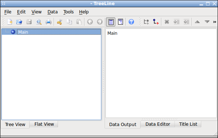This screenshot has width=218, height=138.
Task: Print using the printer icon
Action: pos(49,22)
